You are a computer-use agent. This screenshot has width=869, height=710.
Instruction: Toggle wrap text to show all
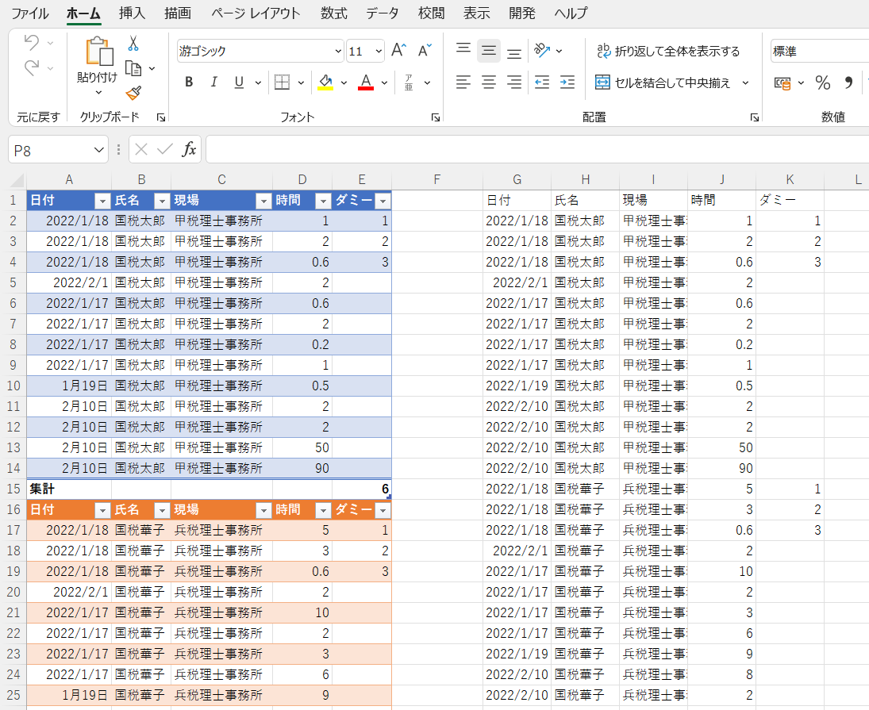(667, 52)
